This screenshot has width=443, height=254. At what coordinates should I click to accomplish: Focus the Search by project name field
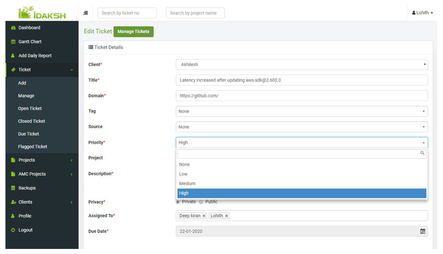point(195,13)
